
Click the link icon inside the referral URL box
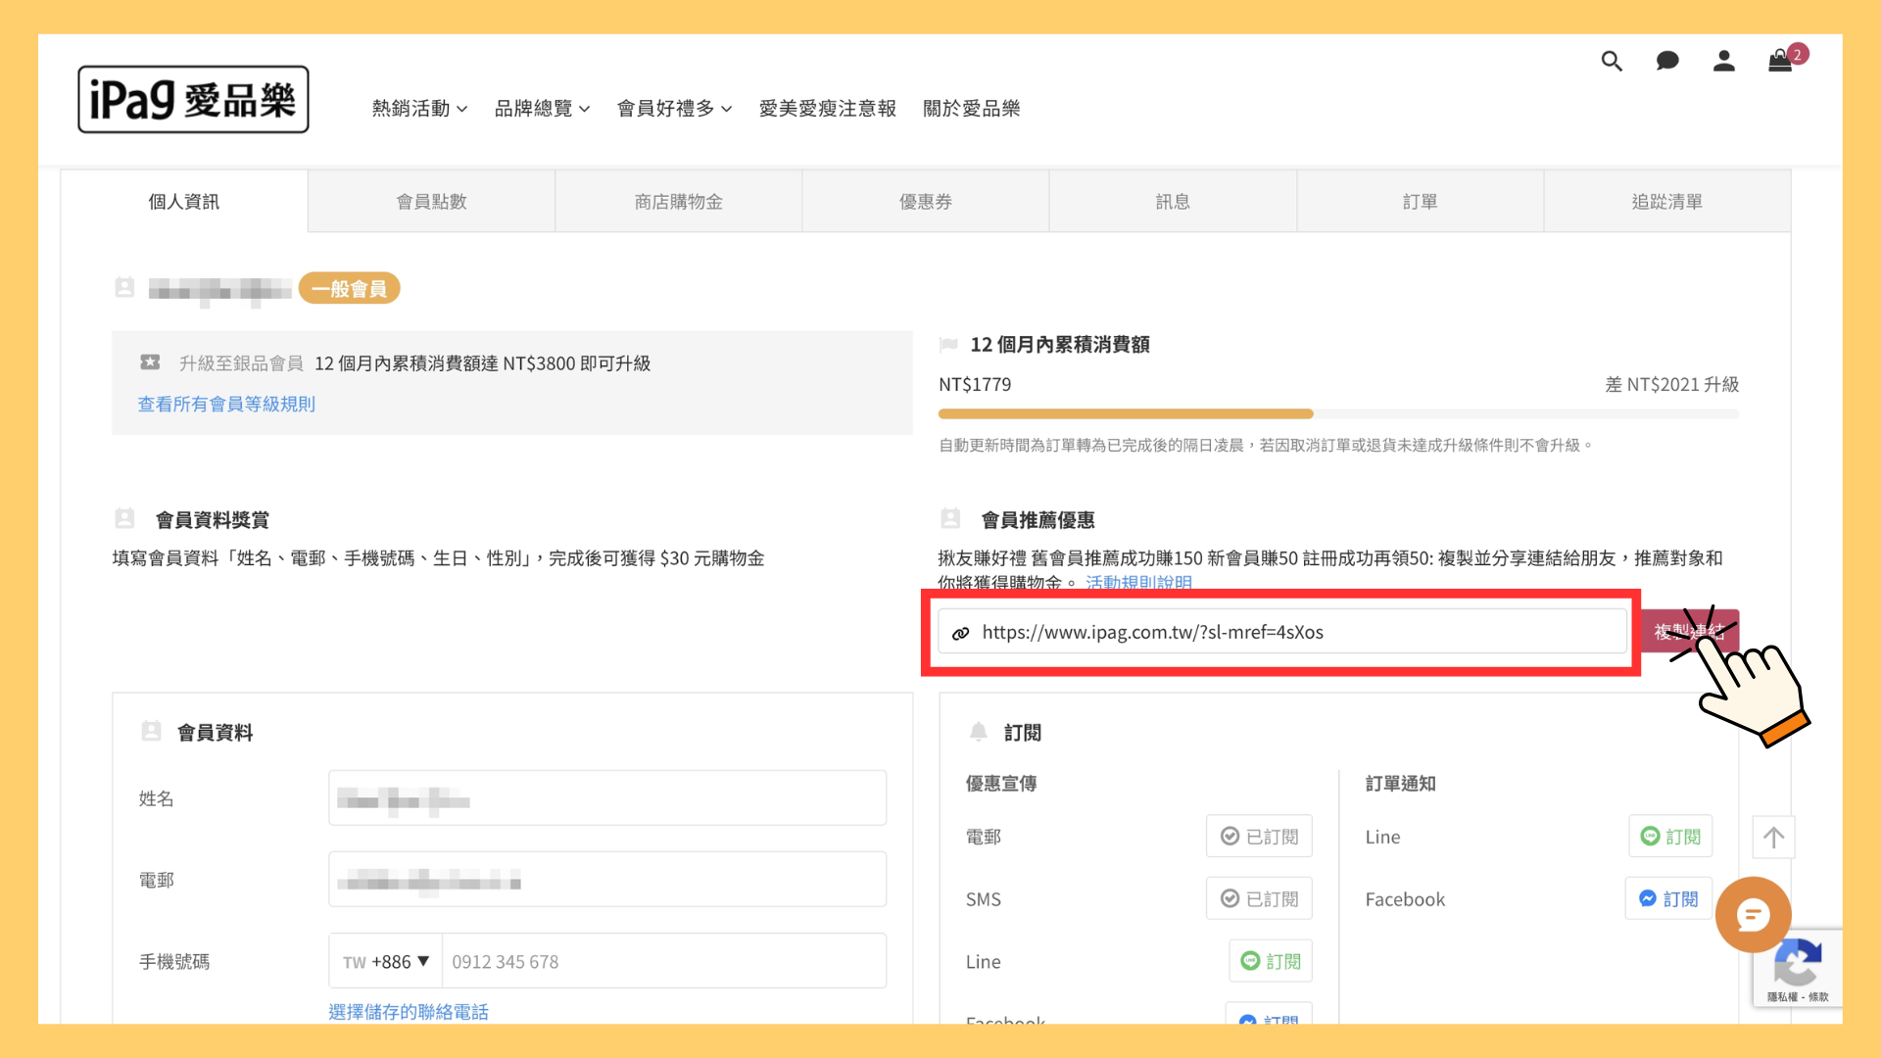tap(960, 632)
